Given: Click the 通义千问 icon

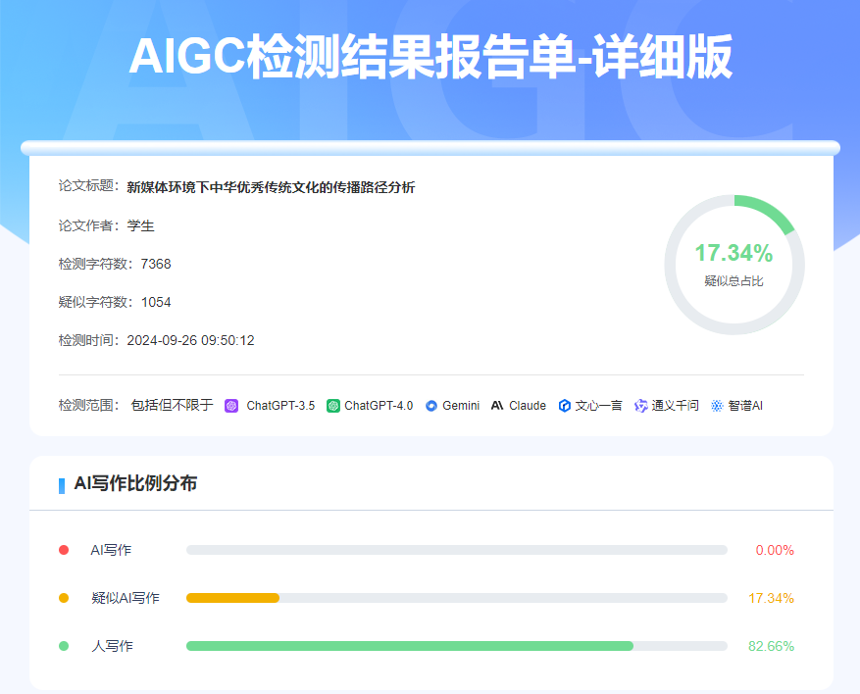Looking at the screenshot, I should click(641, 406).
